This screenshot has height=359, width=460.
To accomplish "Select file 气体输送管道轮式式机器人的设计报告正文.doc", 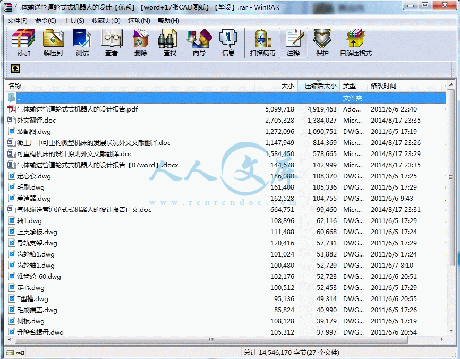I will coord(84,209).
